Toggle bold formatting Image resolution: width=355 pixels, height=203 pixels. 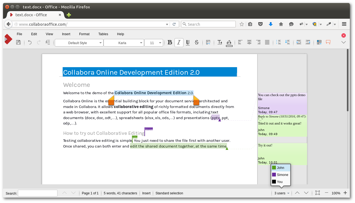coord(170,42)
